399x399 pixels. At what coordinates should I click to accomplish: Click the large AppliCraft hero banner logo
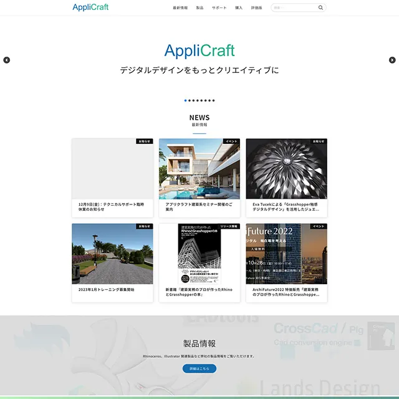click(199, 50)
